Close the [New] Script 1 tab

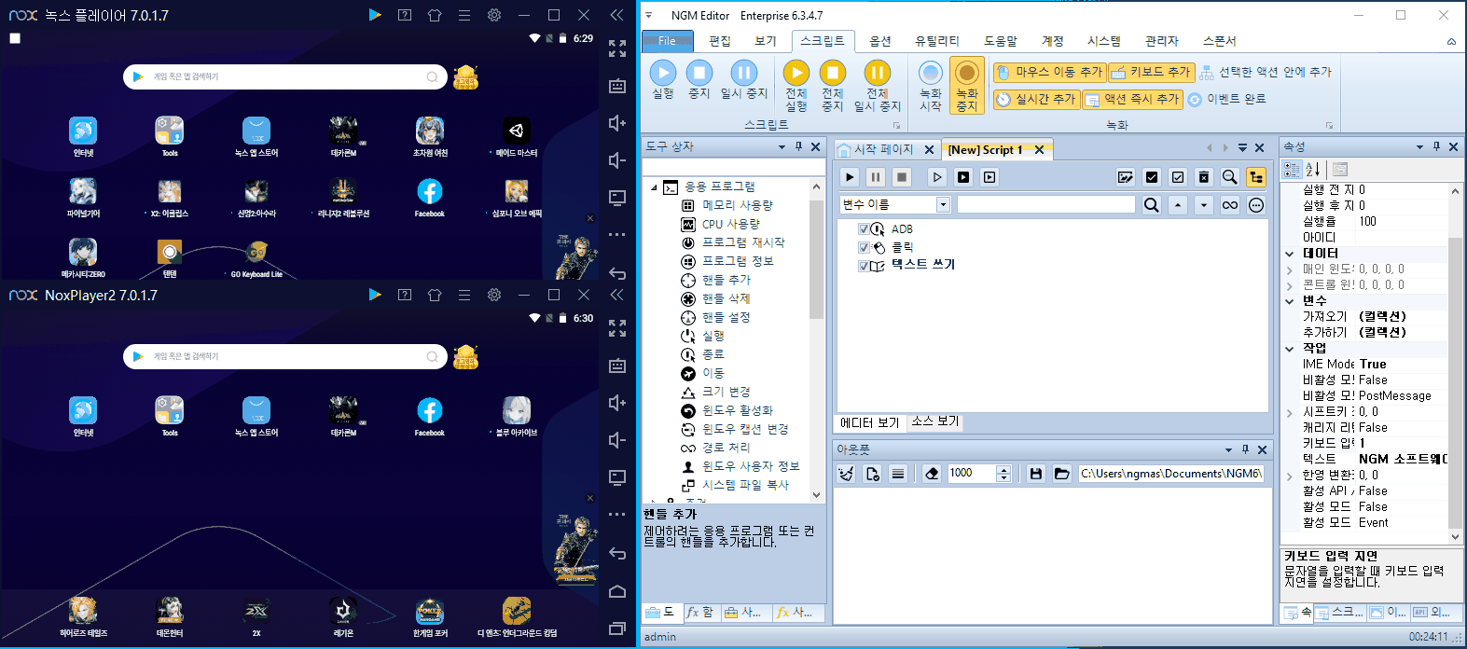[x=1039, y=149]
